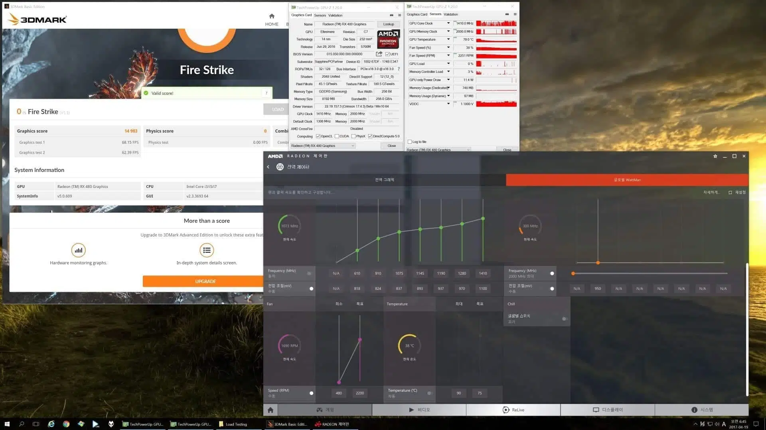
Task: Toggle GPU voltage control (mV) switch
Action: tap(311, 289)
